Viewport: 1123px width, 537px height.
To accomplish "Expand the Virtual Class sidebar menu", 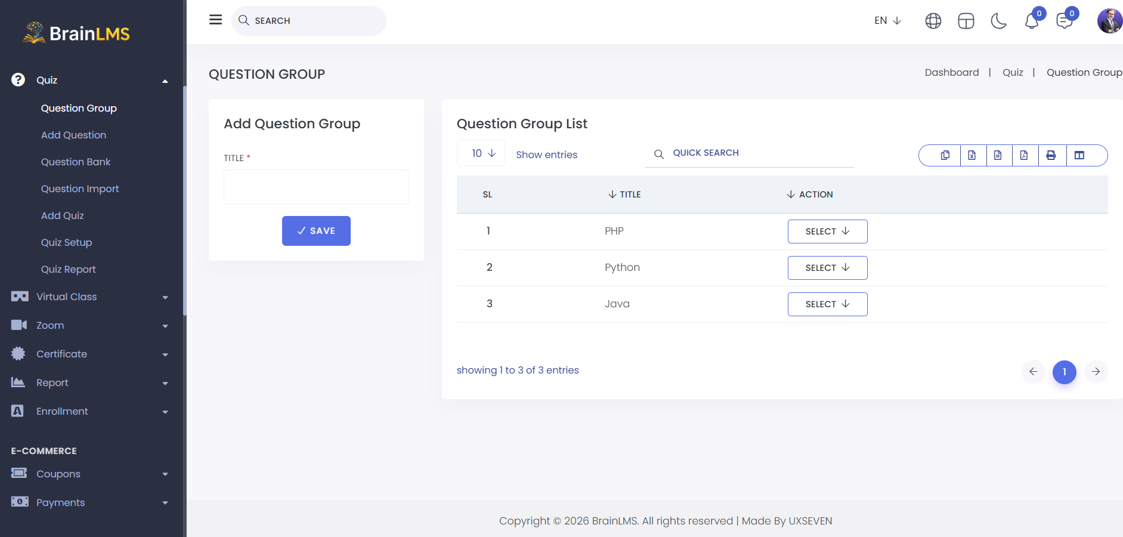I will [x=89, y=297].
